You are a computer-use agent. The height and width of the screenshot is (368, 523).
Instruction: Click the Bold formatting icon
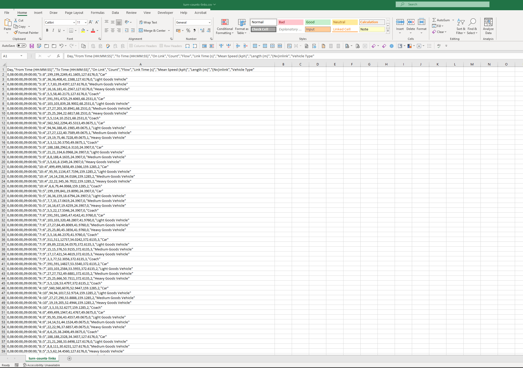coord(47,30)
